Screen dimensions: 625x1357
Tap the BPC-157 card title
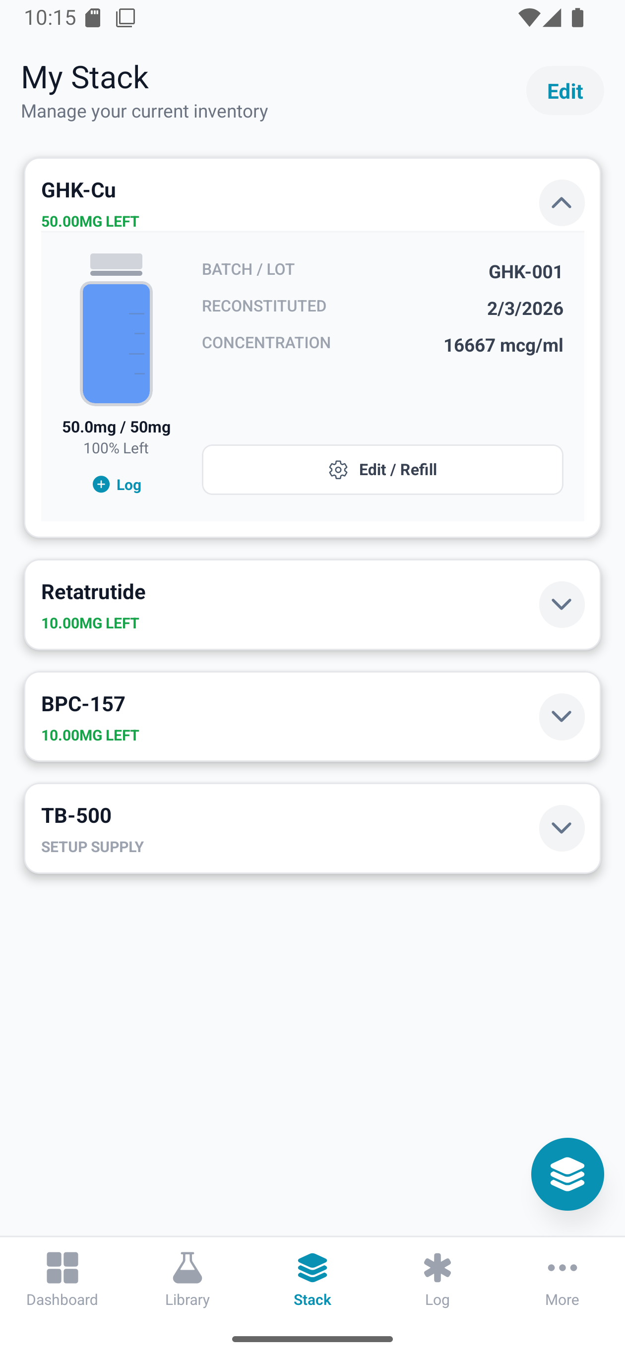(x=83, y=704)
